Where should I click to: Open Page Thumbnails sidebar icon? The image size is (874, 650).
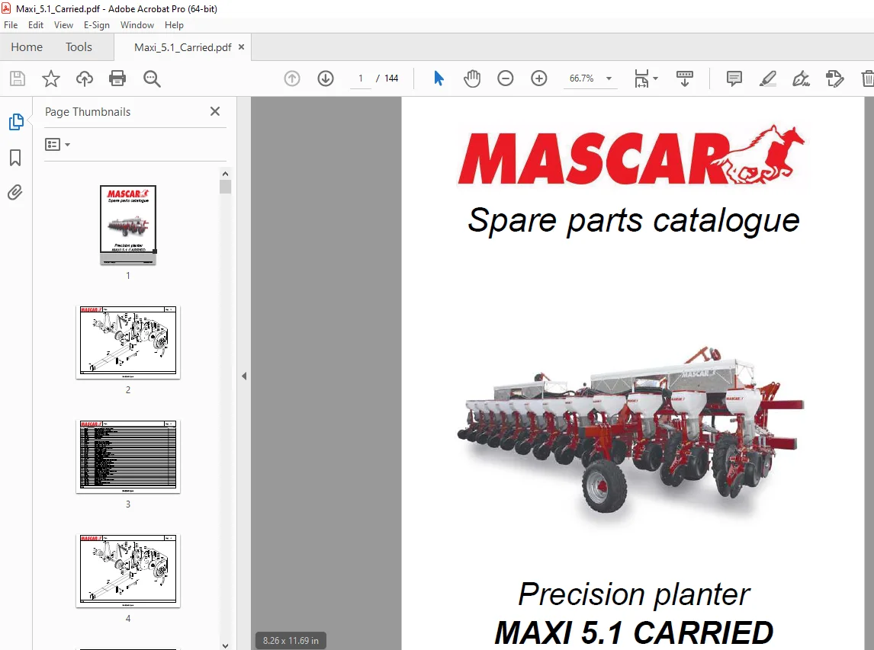point(15,121)
